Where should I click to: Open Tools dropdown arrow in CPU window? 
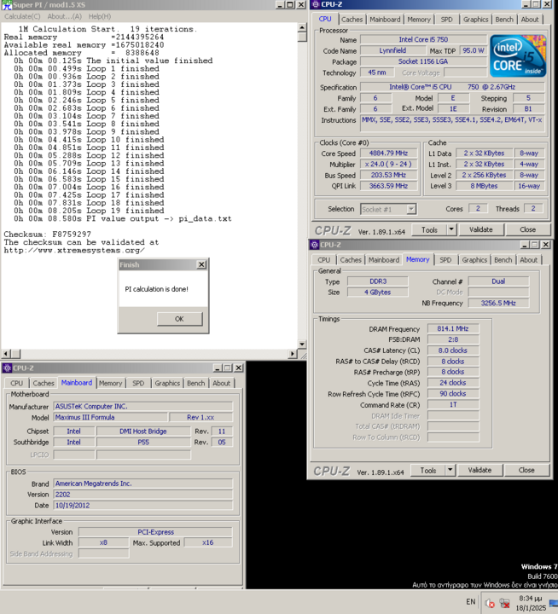pos(451,230)
